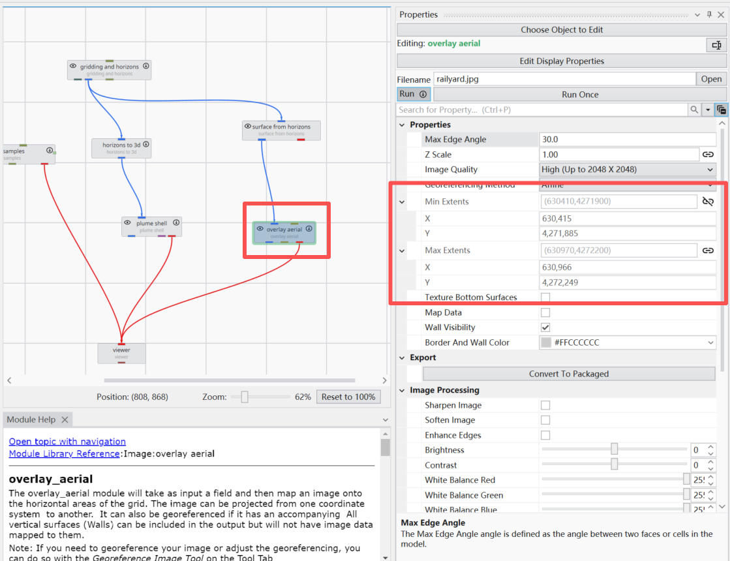Click run icon on horizons to 3d node
730x561 pixels.
(146, 144)
